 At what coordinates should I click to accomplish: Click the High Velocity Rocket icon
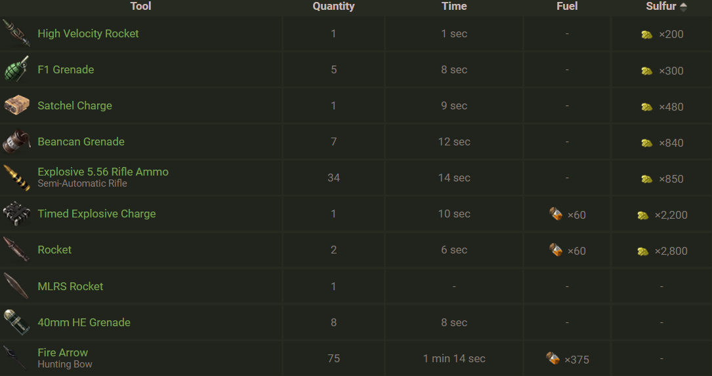click(x=16, y=33)
